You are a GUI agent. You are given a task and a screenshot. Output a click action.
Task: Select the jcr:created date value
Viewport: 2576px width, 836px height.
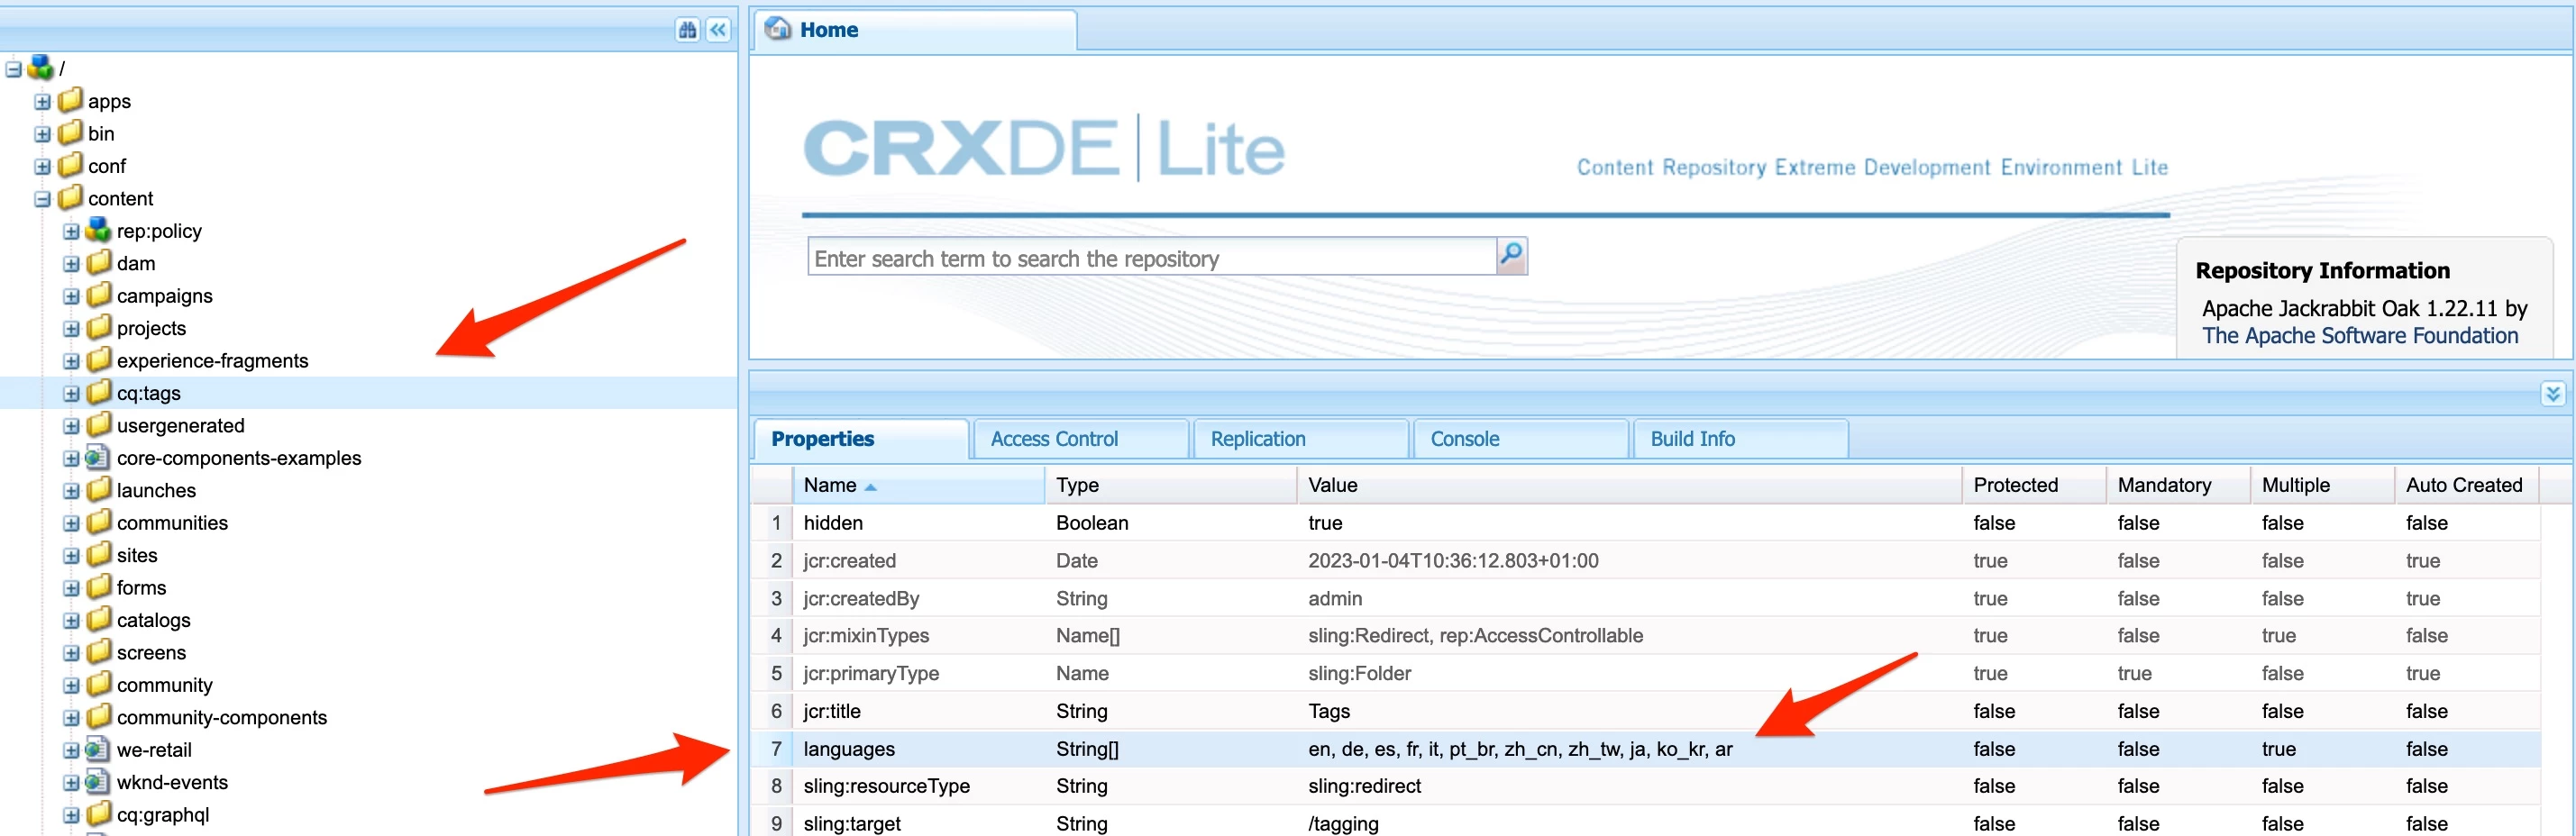(x=1453, y=561)
